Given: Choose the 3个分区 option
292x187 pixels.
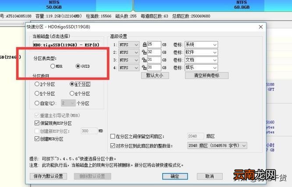Looking at the screenshot, I should [45, 84].
